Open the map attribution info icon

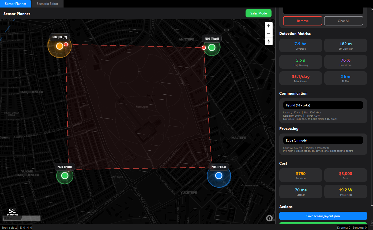click(x=269, y=218)
